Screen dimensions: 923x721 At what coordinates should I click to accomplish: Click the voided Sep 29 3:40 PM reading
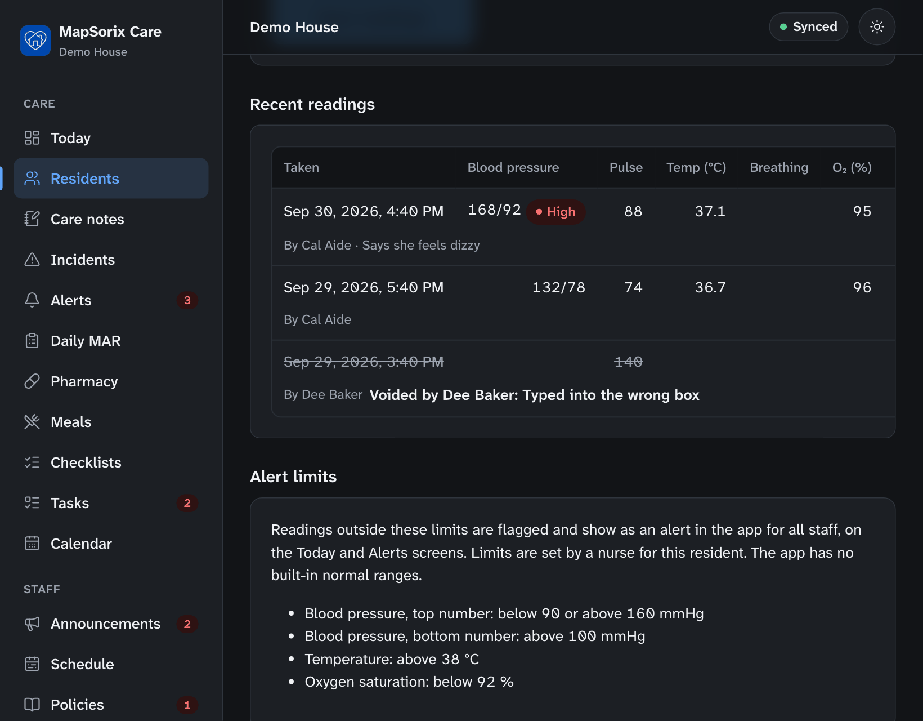[583, 379]
